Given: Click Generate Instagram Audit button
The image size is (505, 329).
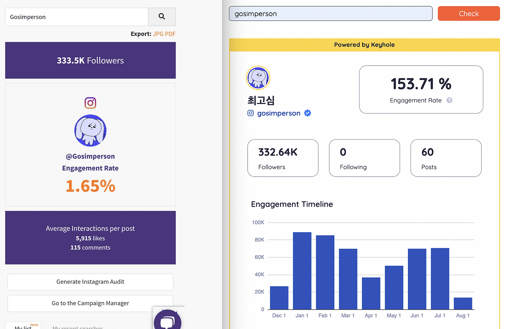Looking at the screenshot, I should (90, 282).
